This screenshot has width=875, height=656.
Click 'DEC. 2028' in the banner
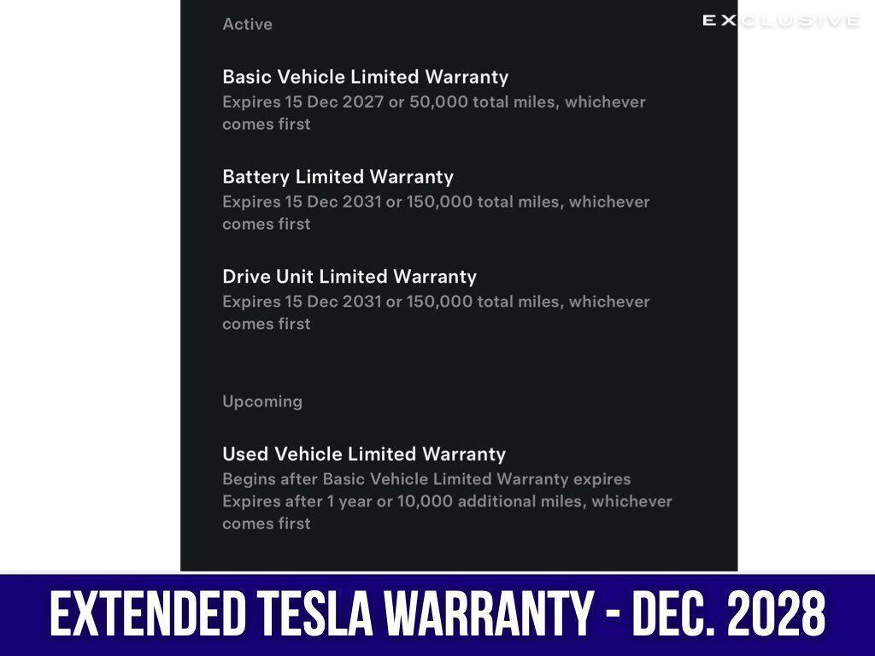coord(728,614)
